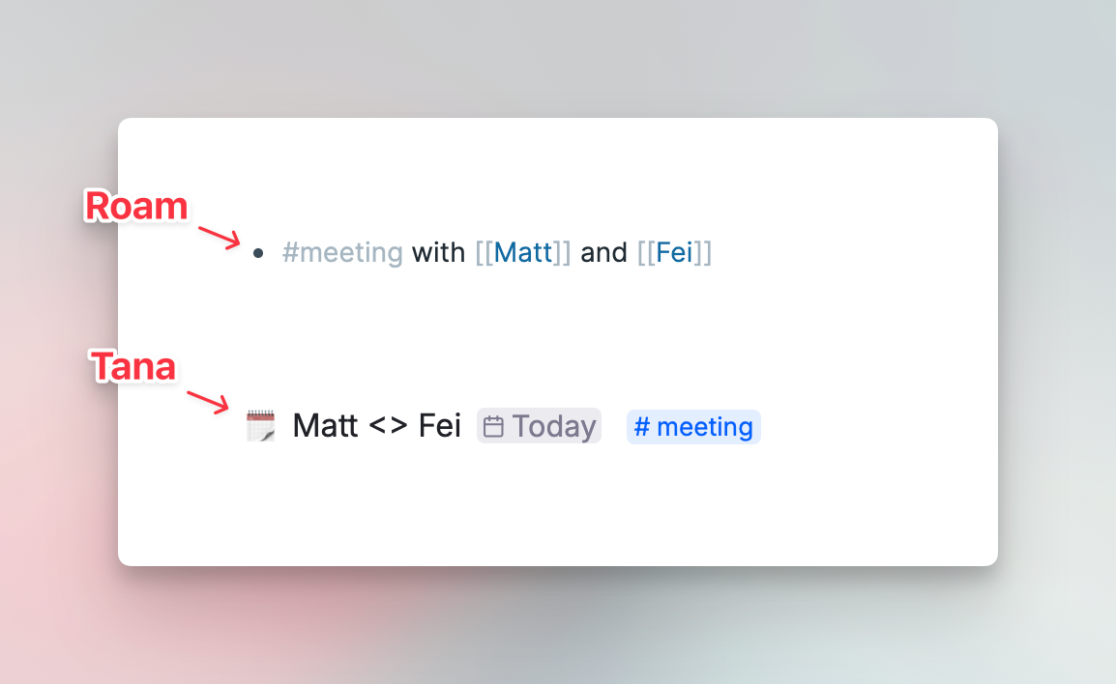Click the word "Fei" in Tana node title
This screenshot has width=1116, height=684.
[440, 426]
